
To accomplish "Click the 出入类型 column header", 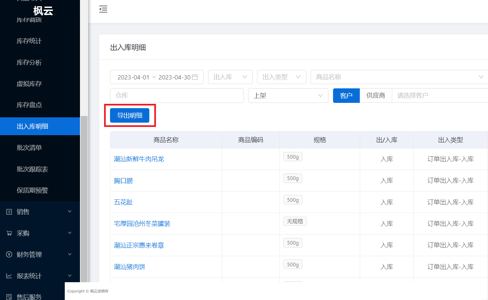I will click(451, 140).
